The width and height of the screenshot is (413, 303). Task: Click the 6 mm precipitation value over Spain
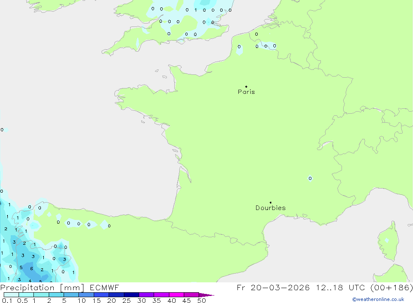[31, 269]
